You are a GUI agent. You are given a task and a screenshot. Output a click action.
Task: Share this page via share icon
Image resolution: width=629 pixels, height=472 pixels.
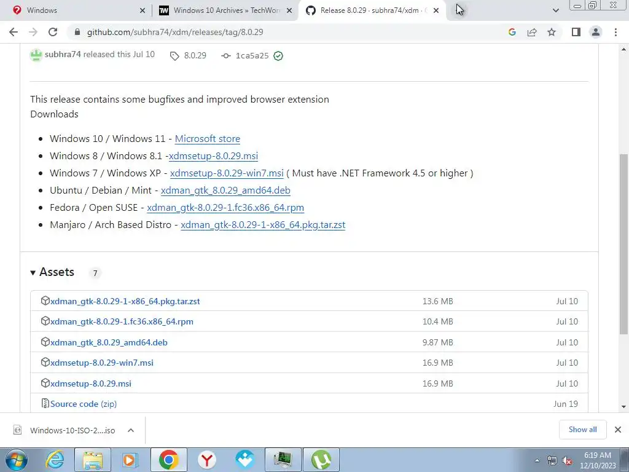532,32
